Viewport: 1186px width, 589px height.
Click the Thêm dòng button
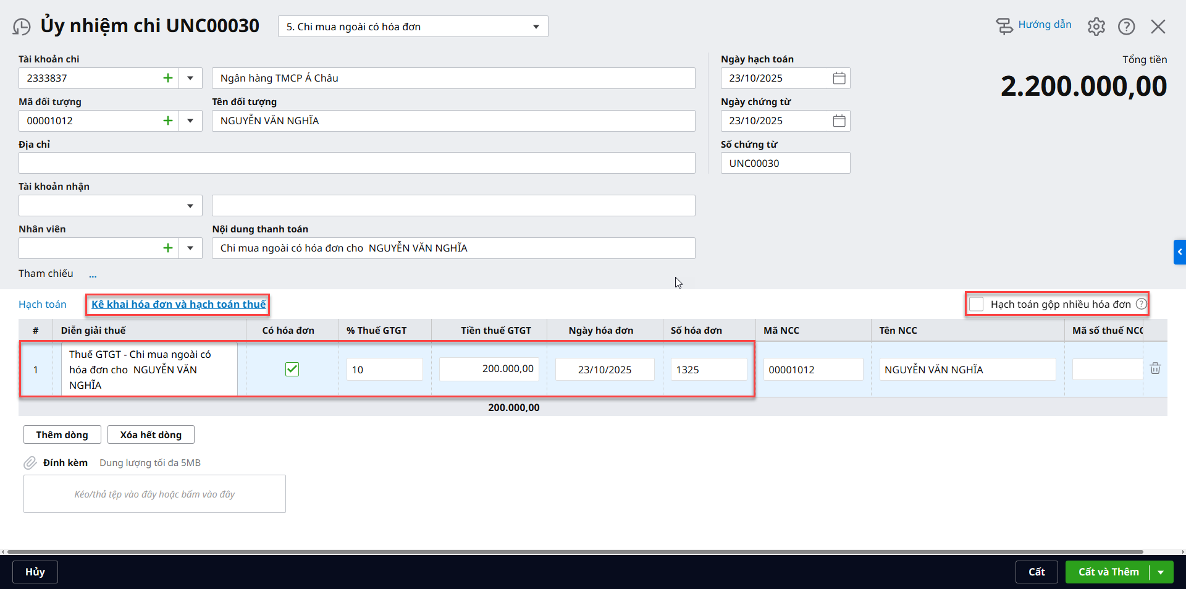62,434
